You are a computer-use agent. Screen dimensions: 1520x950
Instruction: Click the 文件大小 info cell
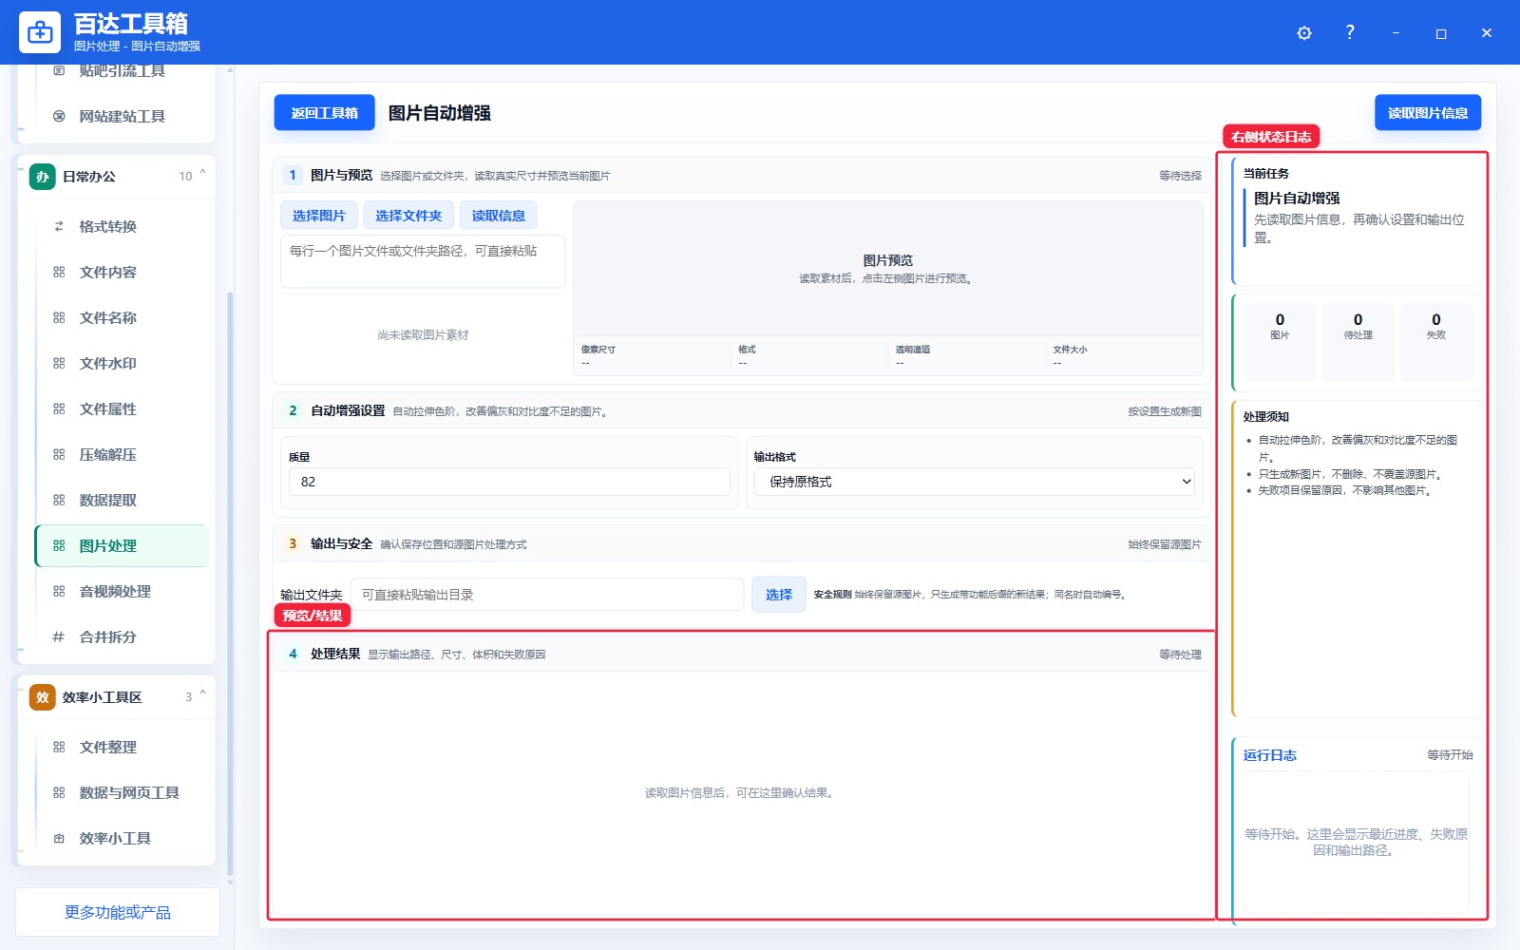(1123, 356)
